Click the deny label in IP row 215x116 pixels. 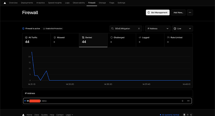coord(44,101)
